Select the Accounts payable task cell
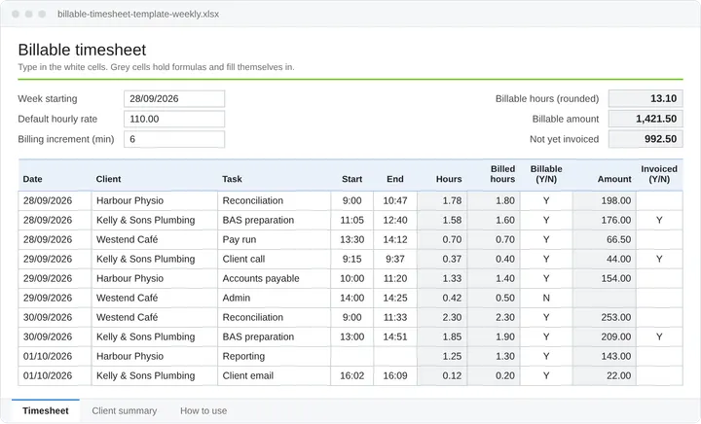701x424 pixels. [x=274, y=278]
